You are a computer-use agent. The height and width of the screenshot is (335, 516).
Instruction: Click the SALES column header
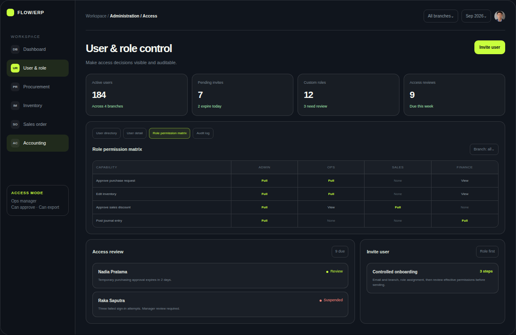pyautogui.click(x=398, y=167)
